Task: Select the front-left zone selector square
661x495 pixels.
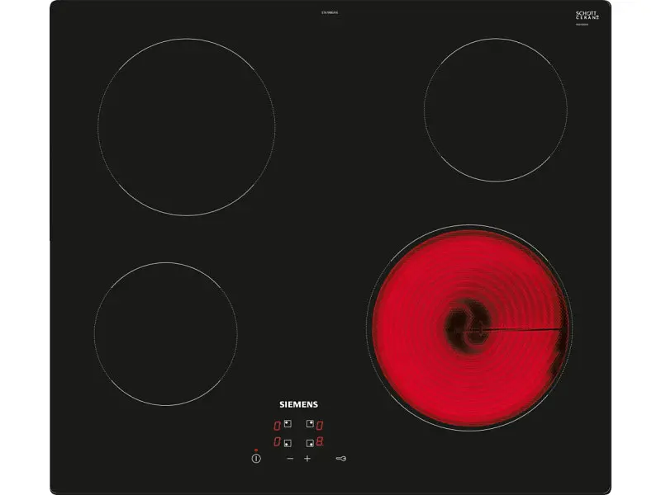Action: click(288, 443)
